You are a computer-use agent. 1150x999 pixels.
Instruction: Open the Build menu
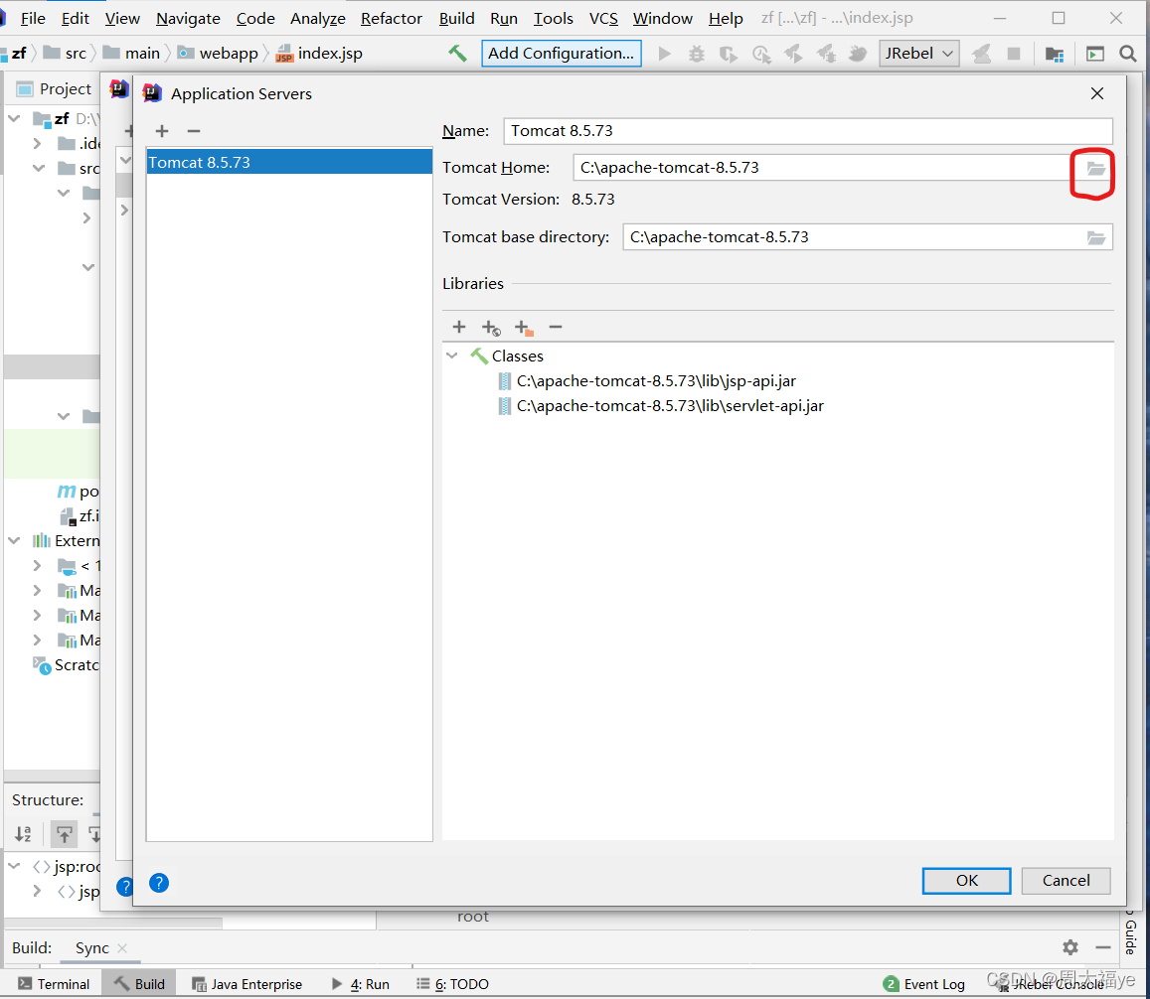[x=457, y=18]
